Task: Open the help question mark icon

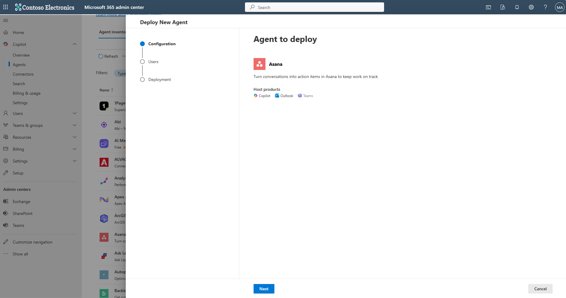Action: (545, 7)
